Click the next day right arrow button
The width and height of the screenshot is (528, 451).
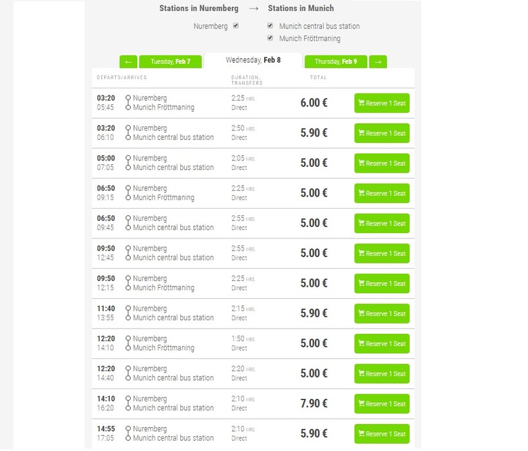378,62
